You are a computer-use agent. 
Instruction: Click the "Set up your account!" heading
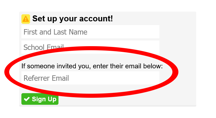click(73, 19)
